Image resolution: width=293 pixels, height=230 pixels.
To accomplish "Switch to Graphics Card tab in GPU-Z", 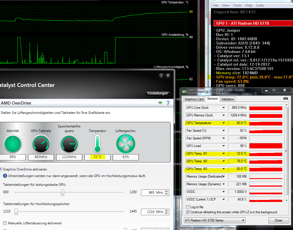I will (x=194, y=99).
